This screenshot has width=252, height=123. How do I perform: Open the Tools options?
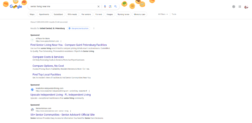(174, 14)
